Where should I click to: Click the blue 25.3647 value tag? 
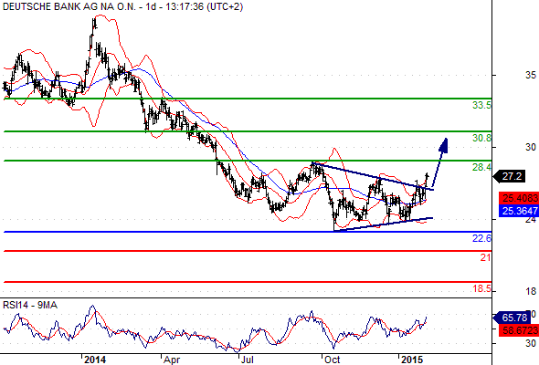[519, 211]
